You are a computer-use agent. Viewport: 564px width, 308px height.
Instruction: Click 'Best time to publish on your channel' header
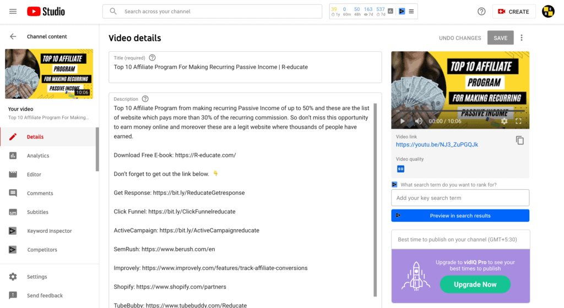(457, 239)
